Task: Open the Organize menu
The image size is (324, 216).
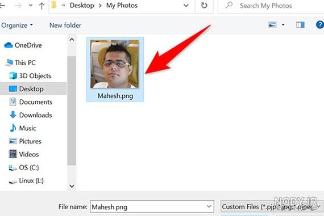Action: pyautogui.click(x=17, y=25)
